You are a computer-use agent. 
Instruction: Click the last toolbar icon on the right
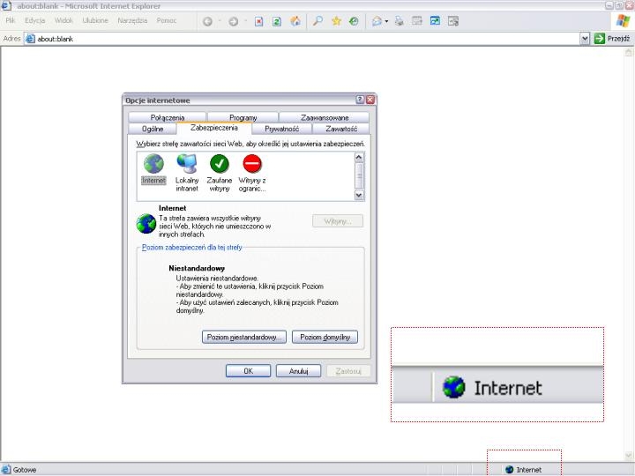(453, 21)
